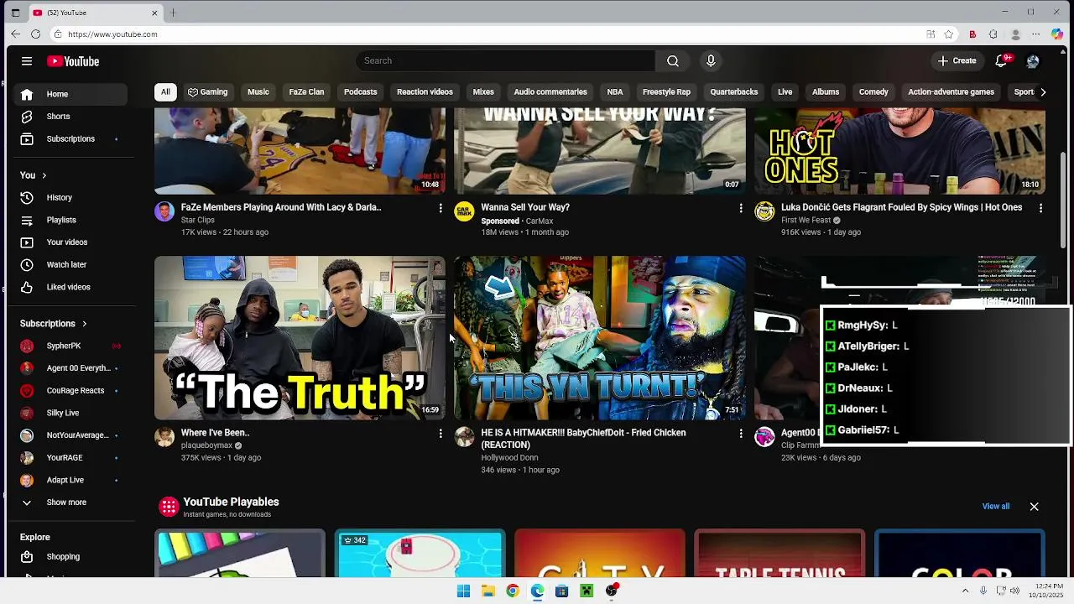Play The Truth video thumbnail
This screenshot has height=604, width=1074.
[300, 338]
